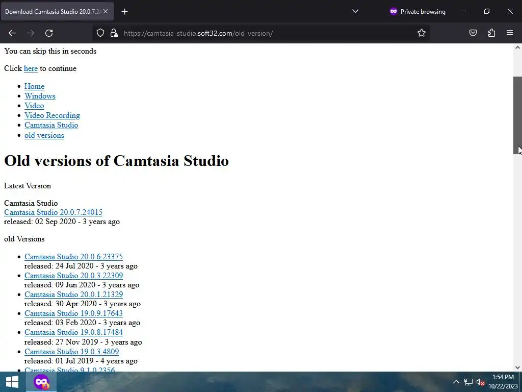This screenshot has width=522, height=392.
Task: Open the old versions breadcrumb link
Action: [x=44, y=135]
